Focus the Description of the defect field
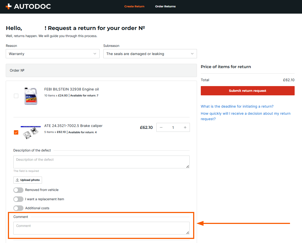The image size is (302, 243). click(x=101, y=162)
